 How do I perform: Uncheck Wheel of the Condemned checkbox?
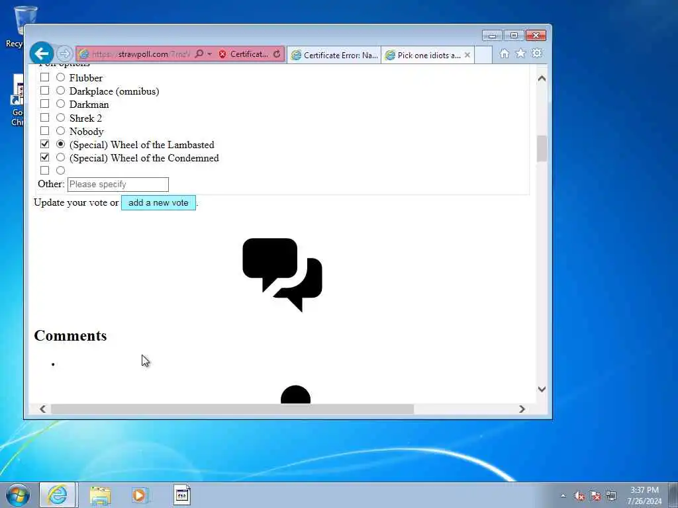44,157
